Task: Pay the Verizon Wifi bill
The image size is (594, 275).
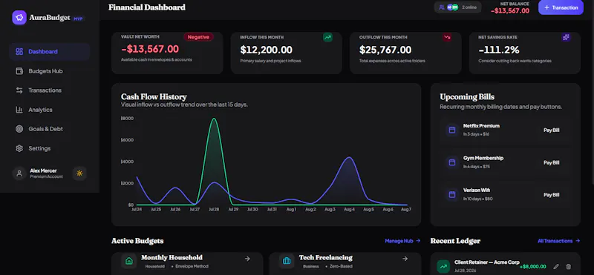Action: tap(551, 195)
